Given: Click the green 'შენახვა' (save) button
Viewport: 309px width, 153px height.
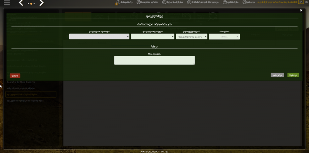Looking at the screenshot, I should click(x=293, y=75).
